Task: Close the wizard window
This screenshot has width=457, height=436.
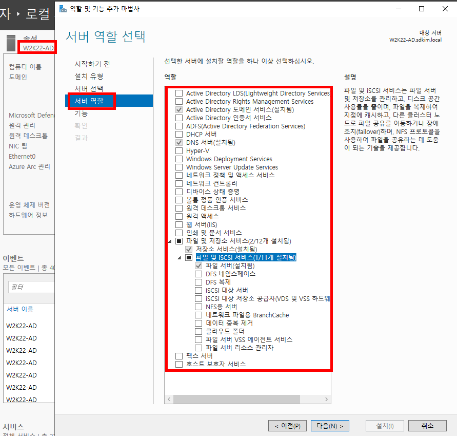Action: [445, 9]
